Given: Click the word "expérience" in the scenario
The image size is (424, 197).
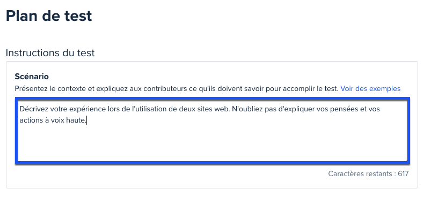Looking at the screenshot, I should pos(89,109).
